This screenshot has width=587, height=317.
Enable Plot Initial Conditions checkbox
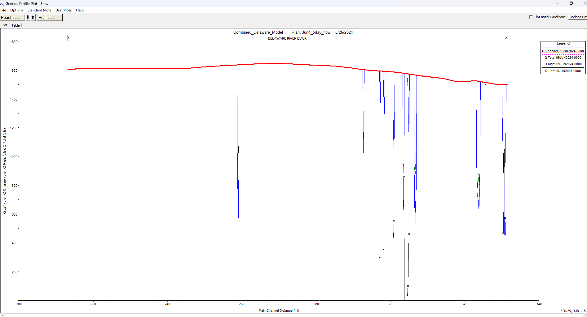531,17
